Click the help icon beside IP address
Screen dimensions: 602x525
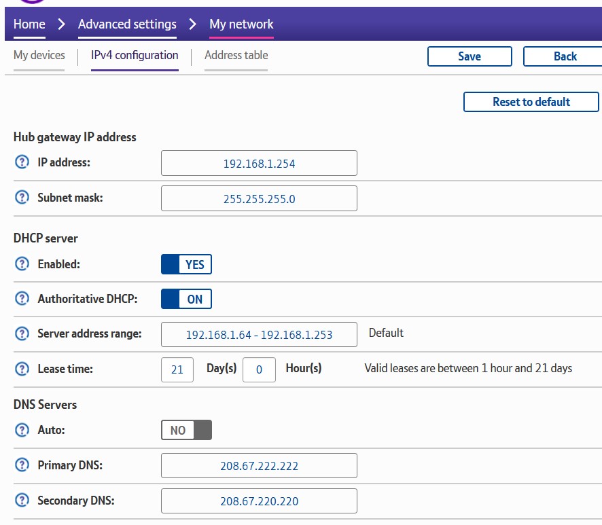pos(22,162)
